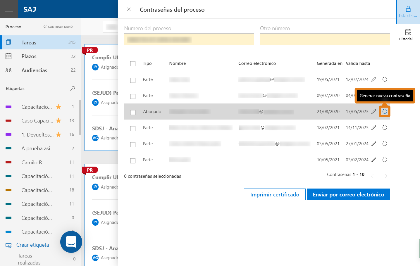Toggle favorite star on 1. Devueltos... label
Viewport: 420px width, 266px height.
[x=58, y=134]
